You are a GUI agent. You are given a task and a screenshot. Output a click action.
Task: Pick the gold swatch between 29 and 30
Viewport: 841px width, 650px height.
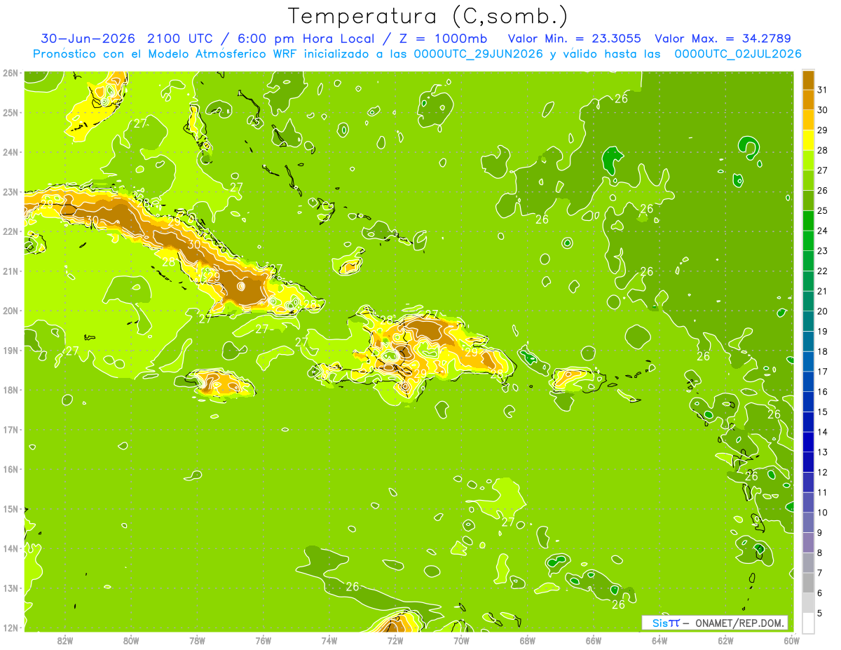(x=808, y=120)
